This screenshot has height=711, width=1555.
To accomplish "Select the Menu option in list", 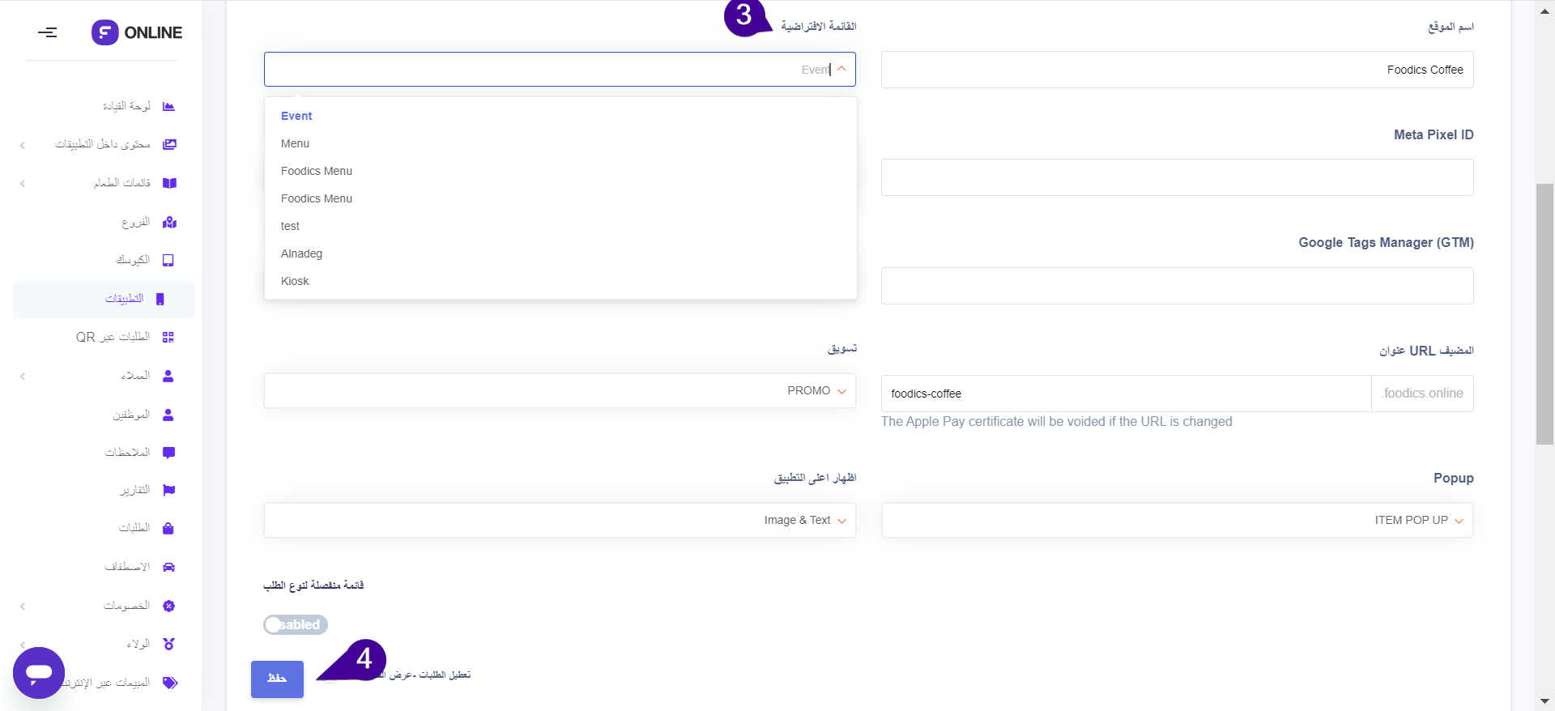I will coord(560,143).
